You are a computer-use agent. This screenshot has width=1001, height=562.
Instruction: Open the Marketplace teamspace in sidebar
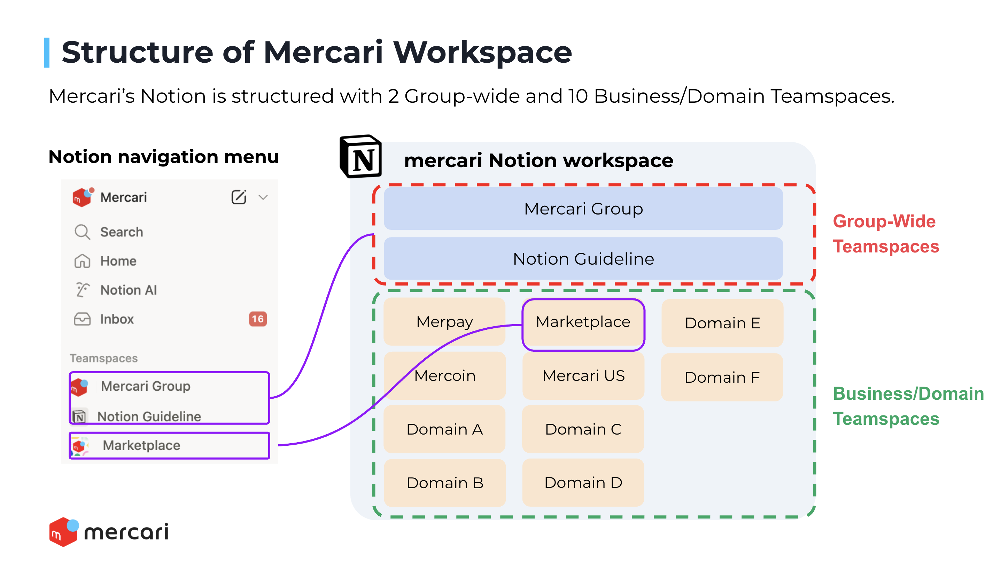[141, 445]
